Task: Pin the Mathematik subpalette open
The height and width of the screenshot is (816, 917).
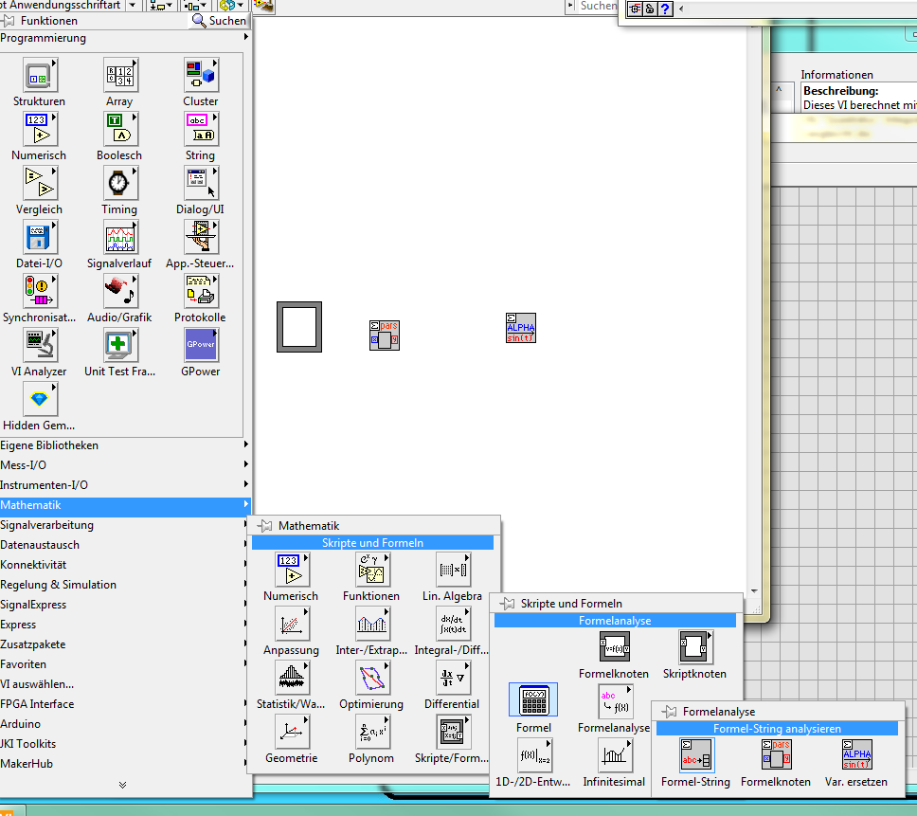Action: (263, 526)
